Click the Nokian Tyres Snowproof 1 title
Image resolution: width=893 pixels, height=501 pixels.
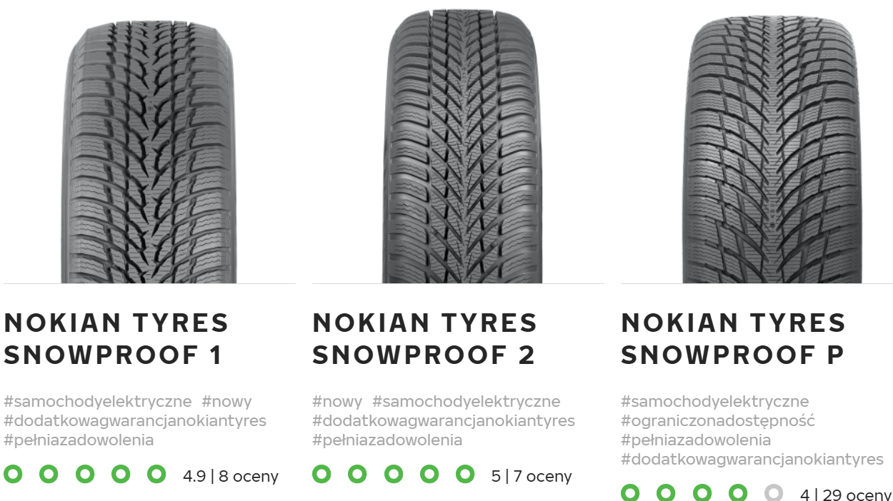[116, 338]
